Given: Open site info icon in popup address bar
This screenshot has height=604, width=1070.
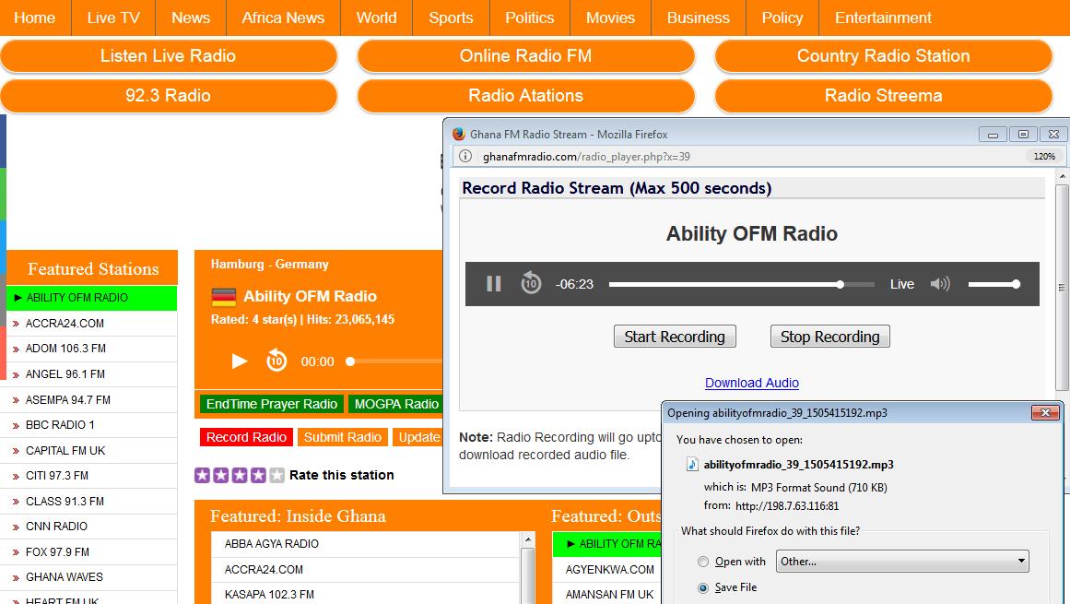Looking at the screenshot, I should point(465,156).
